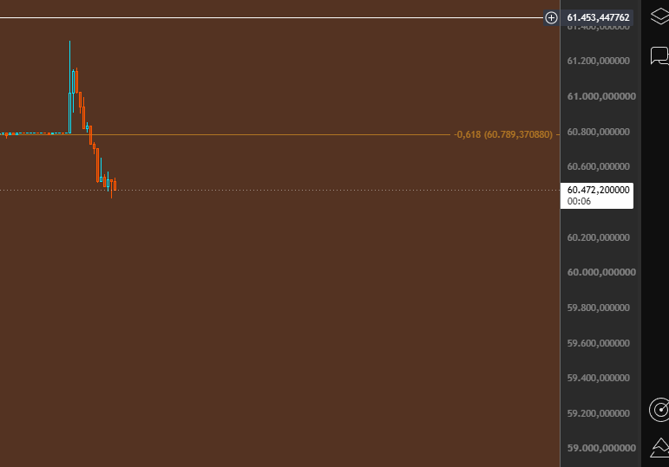Click the 60.800,000000 price axis label
The height and width of the screenshot is (467, 669).
tap(598, 132)
